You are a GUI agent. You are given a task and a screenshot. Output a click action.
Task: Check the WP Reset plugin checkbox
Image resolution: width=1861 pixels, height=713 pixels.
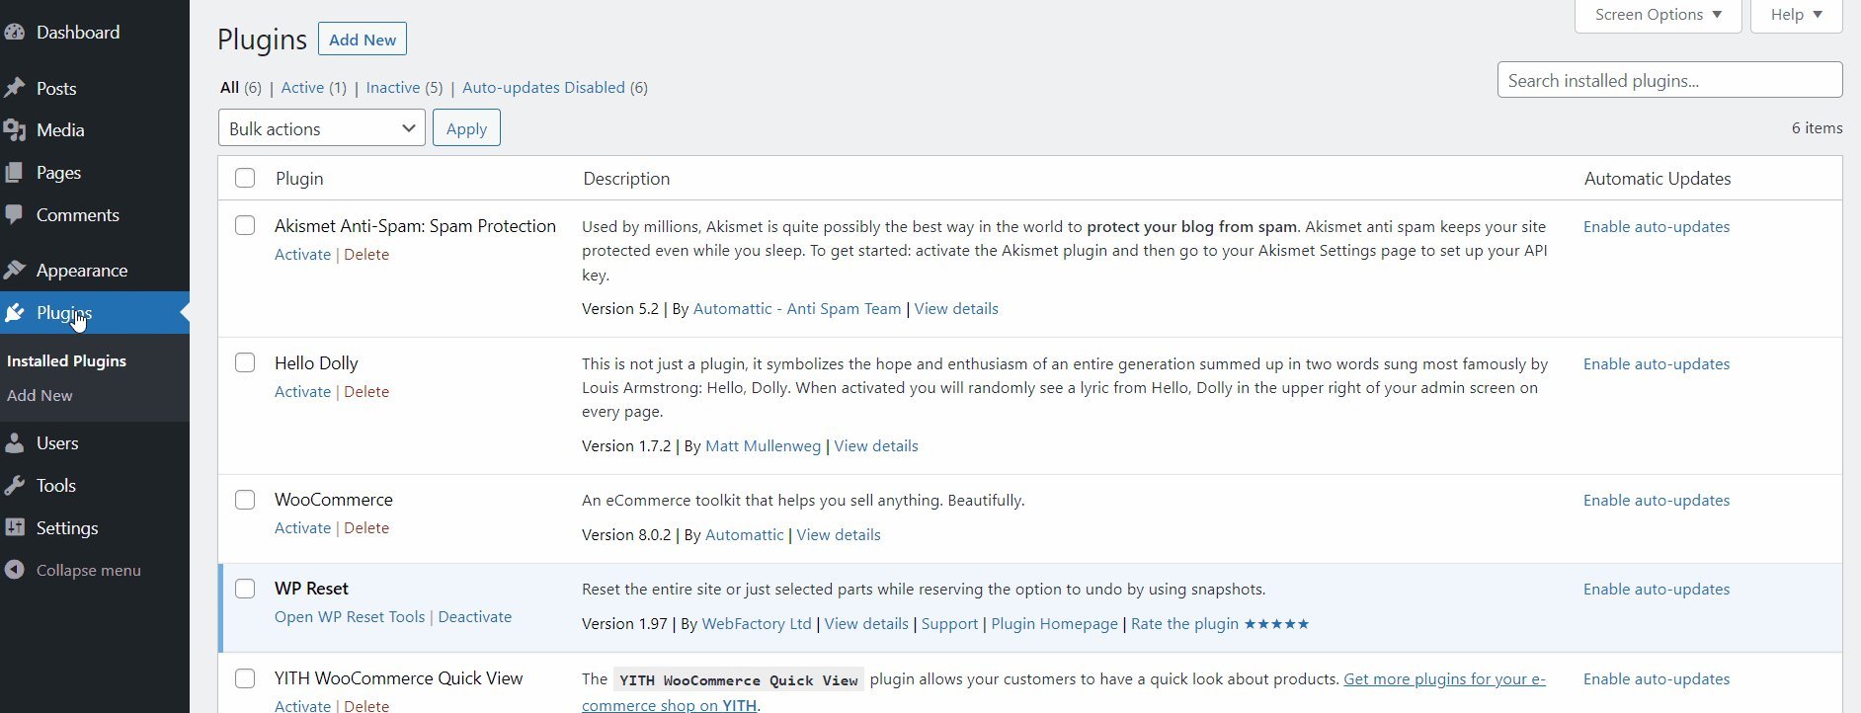click(245, 589)
